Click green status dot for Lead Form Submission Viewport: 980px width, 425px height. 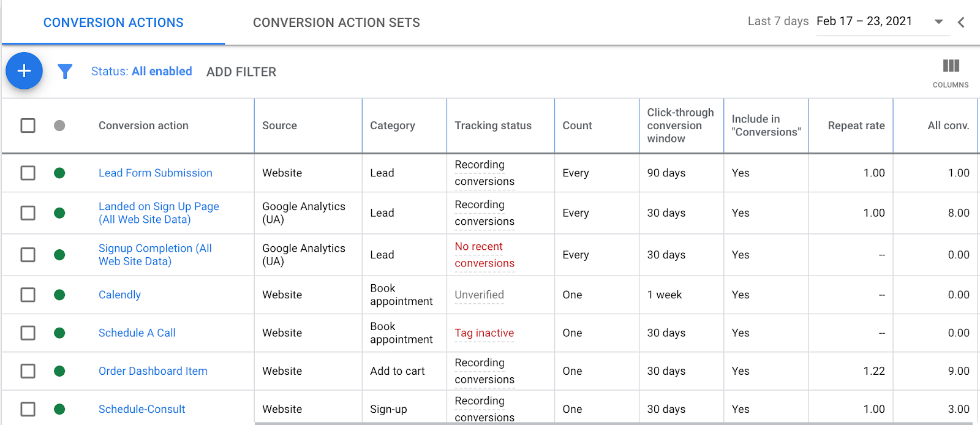coord(59,173)
